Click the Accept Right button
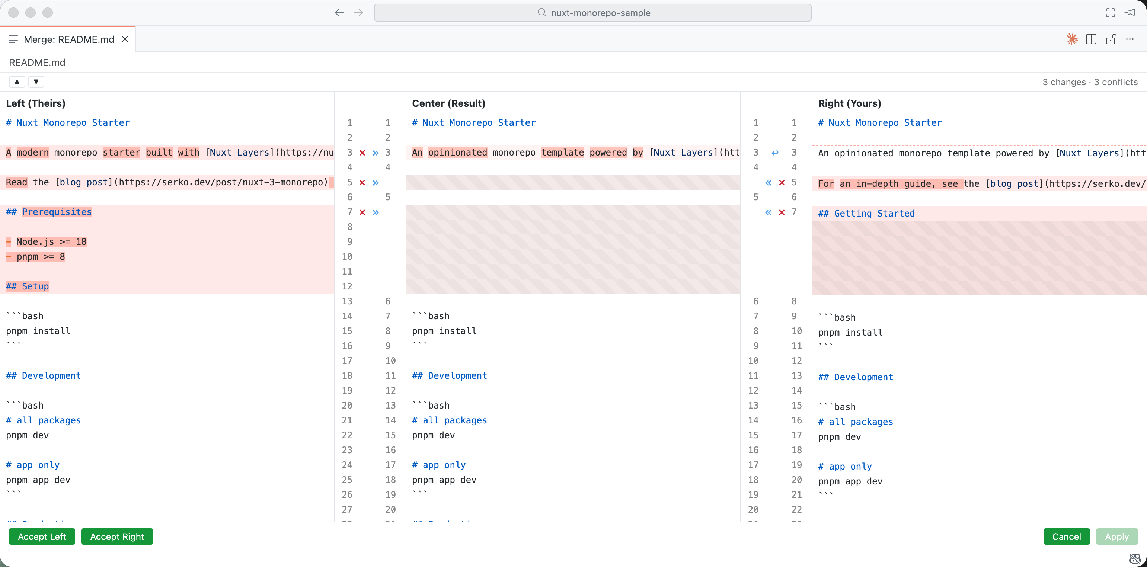The height and width of the screenshot is (567, 1147). click(x=117, y=536)
